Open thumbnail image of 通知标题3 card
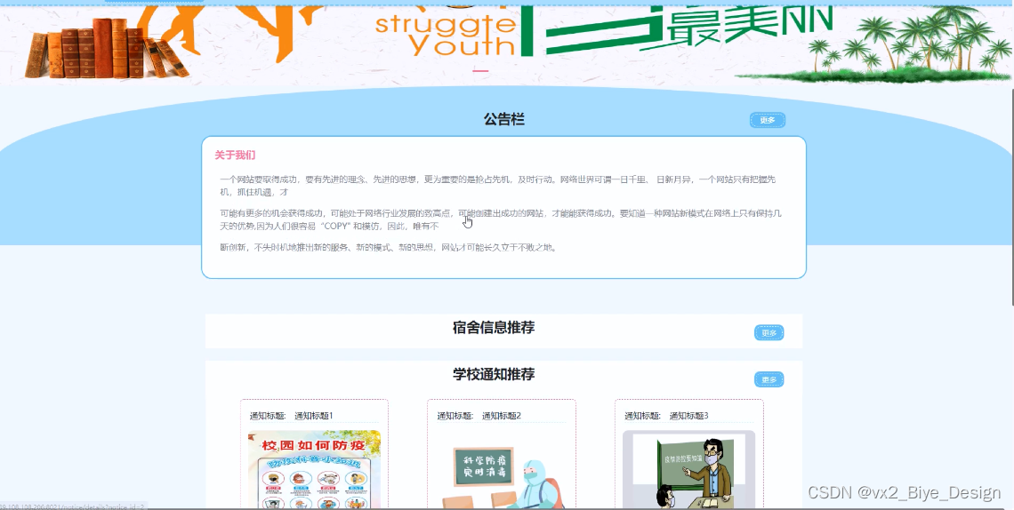Image resolution: width=1014 pixels, height=510 pixels. pos(688,470)
